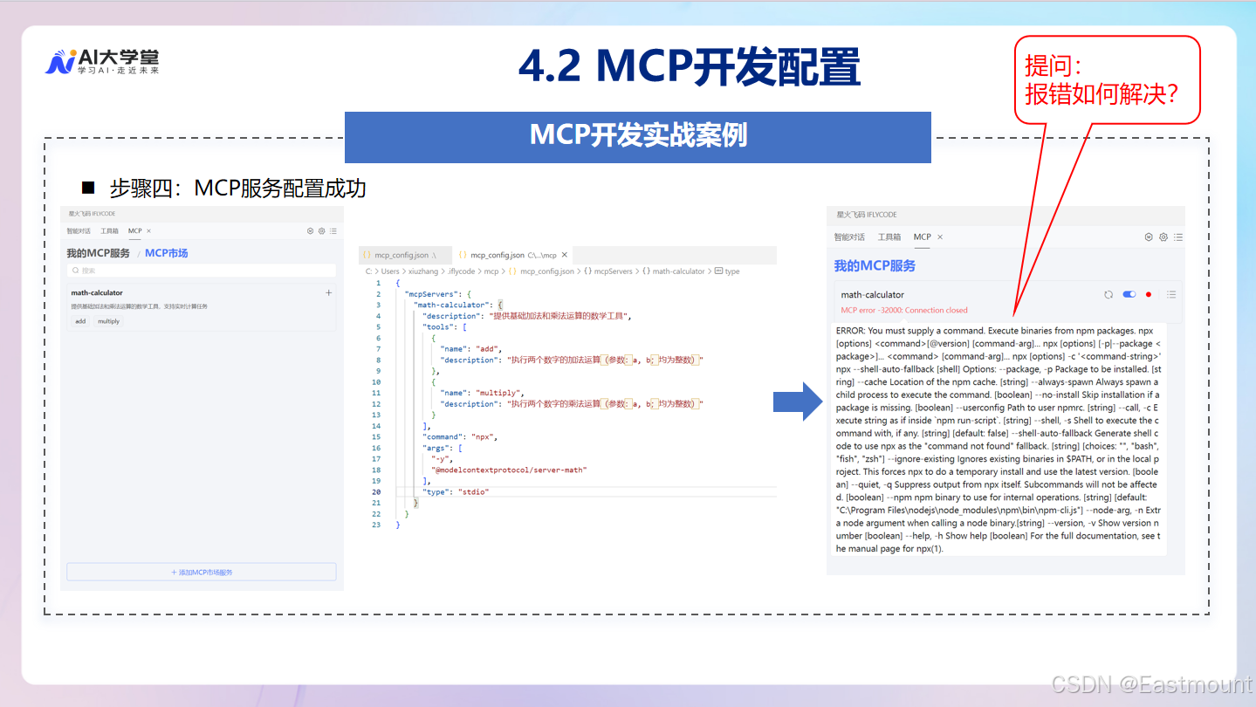
Task: Click the menu icon beside the math-calculator toggle
Action: coord(1172,294)
